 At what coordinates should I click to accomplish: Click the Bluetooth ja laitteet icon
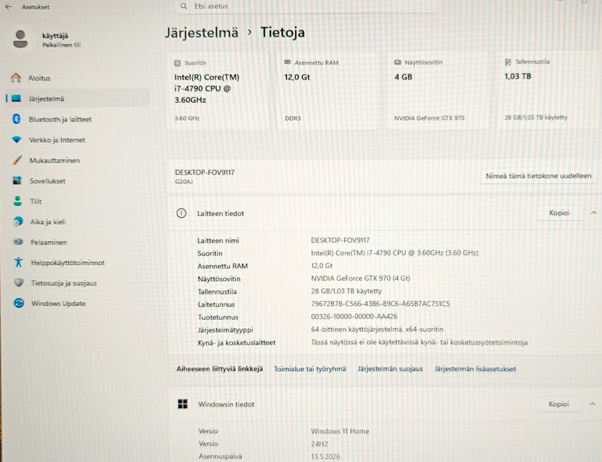pos(16,119)
